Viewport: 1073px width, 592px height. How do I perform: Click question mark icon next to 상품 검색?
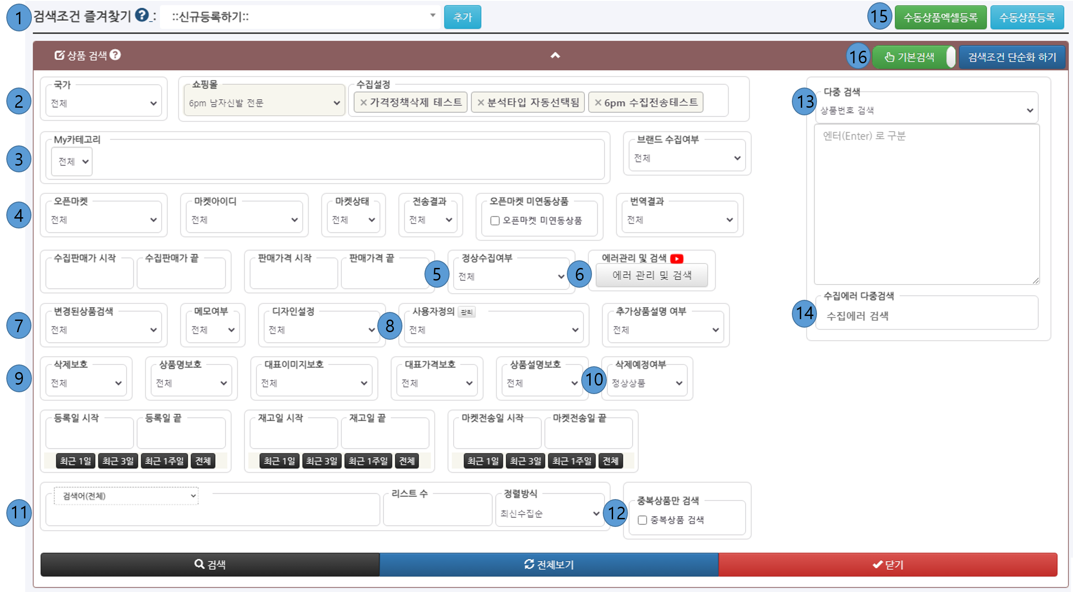[x=115, y=55]
